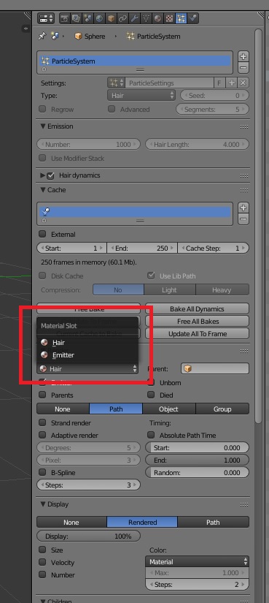Choose Emitter in the Material Slot popup
Viewport: 269px width, 603px height.
(x=87, y=355)
